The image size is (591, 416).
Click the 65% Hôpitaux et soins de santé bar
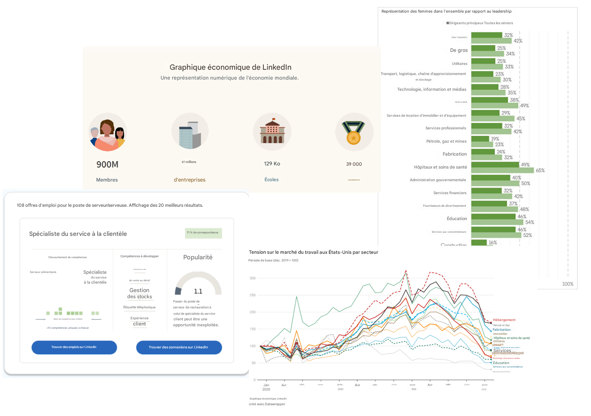coord(502,170)
